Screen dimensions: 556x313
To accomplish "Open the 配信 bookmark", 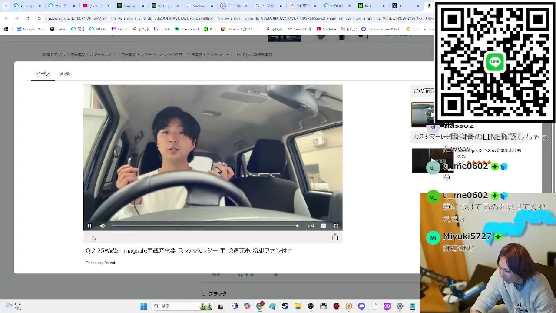I will pyautogui.click(x=78, y=29).
